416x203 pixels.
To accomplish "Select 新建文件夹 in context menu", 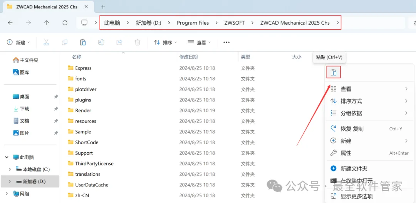I will [369, 169].
